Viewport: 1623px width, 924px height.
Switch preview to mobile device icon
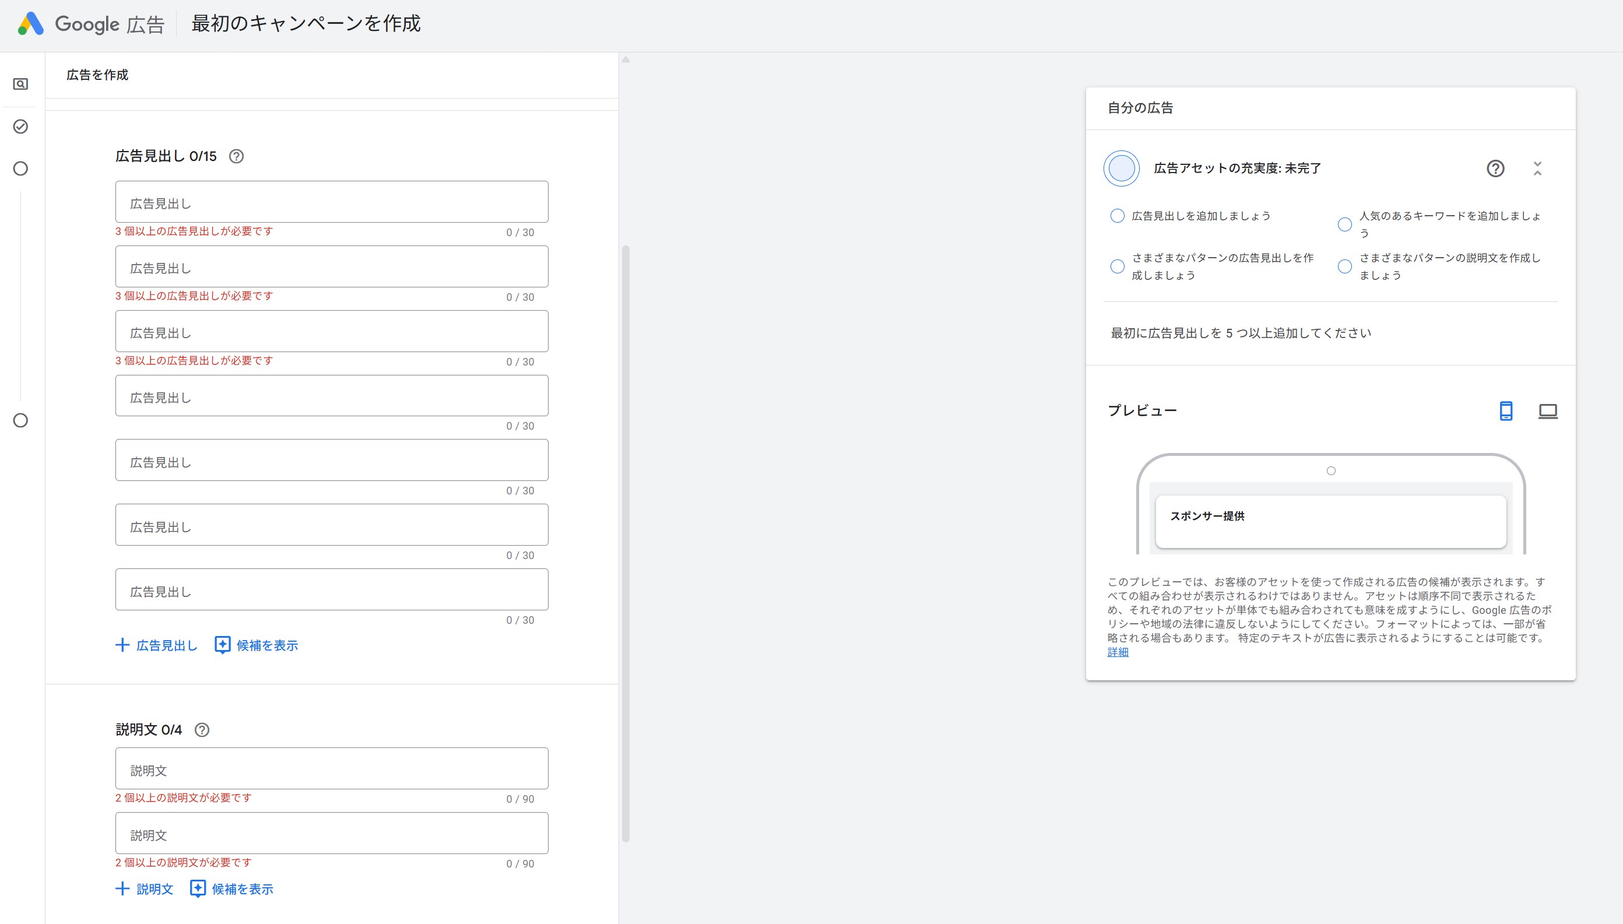click(1506, 410)
